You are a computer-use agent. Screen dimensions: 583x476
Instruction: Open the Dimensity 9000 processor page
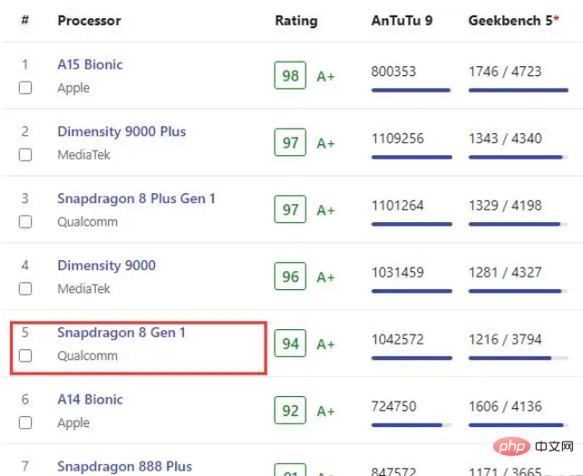click(106, 266)
